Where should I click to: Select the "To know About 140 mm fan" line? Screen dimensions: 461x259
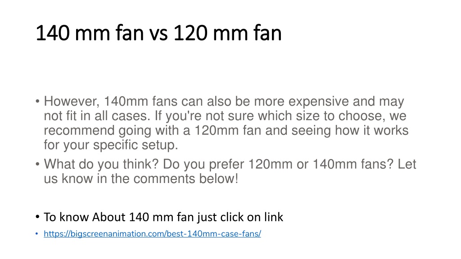coord(163,217)
